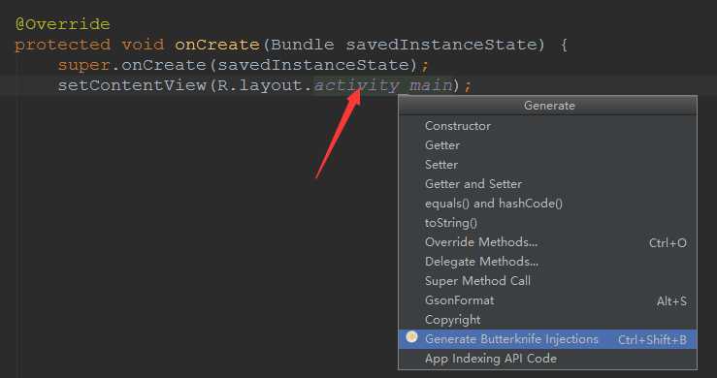Image resolution: width=717 pixels, height=378 pixels.
Task: Select the GsonFormat menu item
Action: (x=548, y=300)
